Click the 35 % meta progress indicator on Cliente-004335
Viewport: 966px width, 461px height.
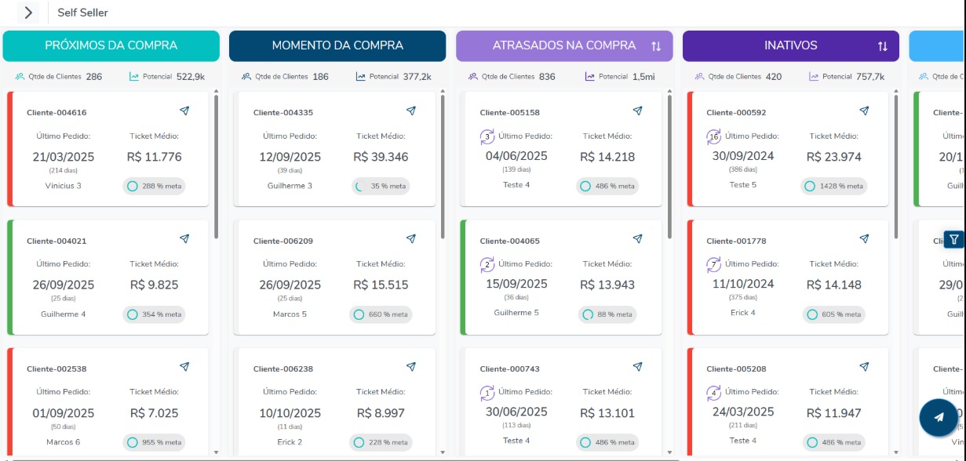pyautogui.click(x=382, y=186)
